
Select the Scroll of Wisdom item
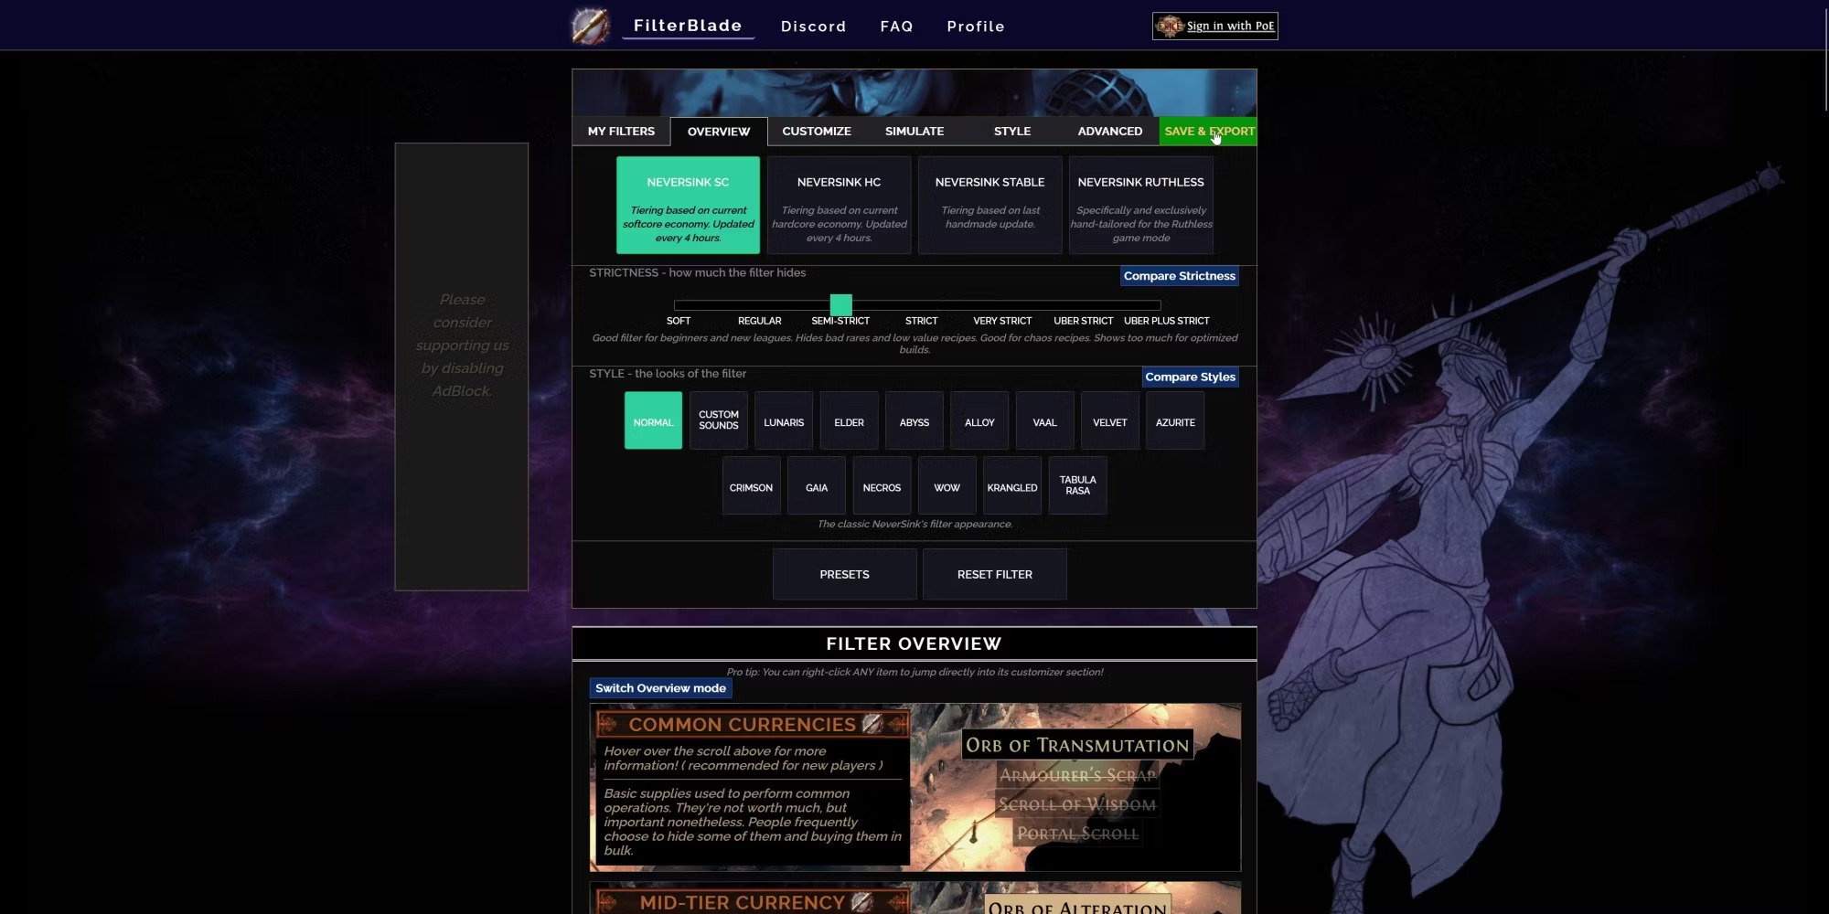tap(1077, 804)
